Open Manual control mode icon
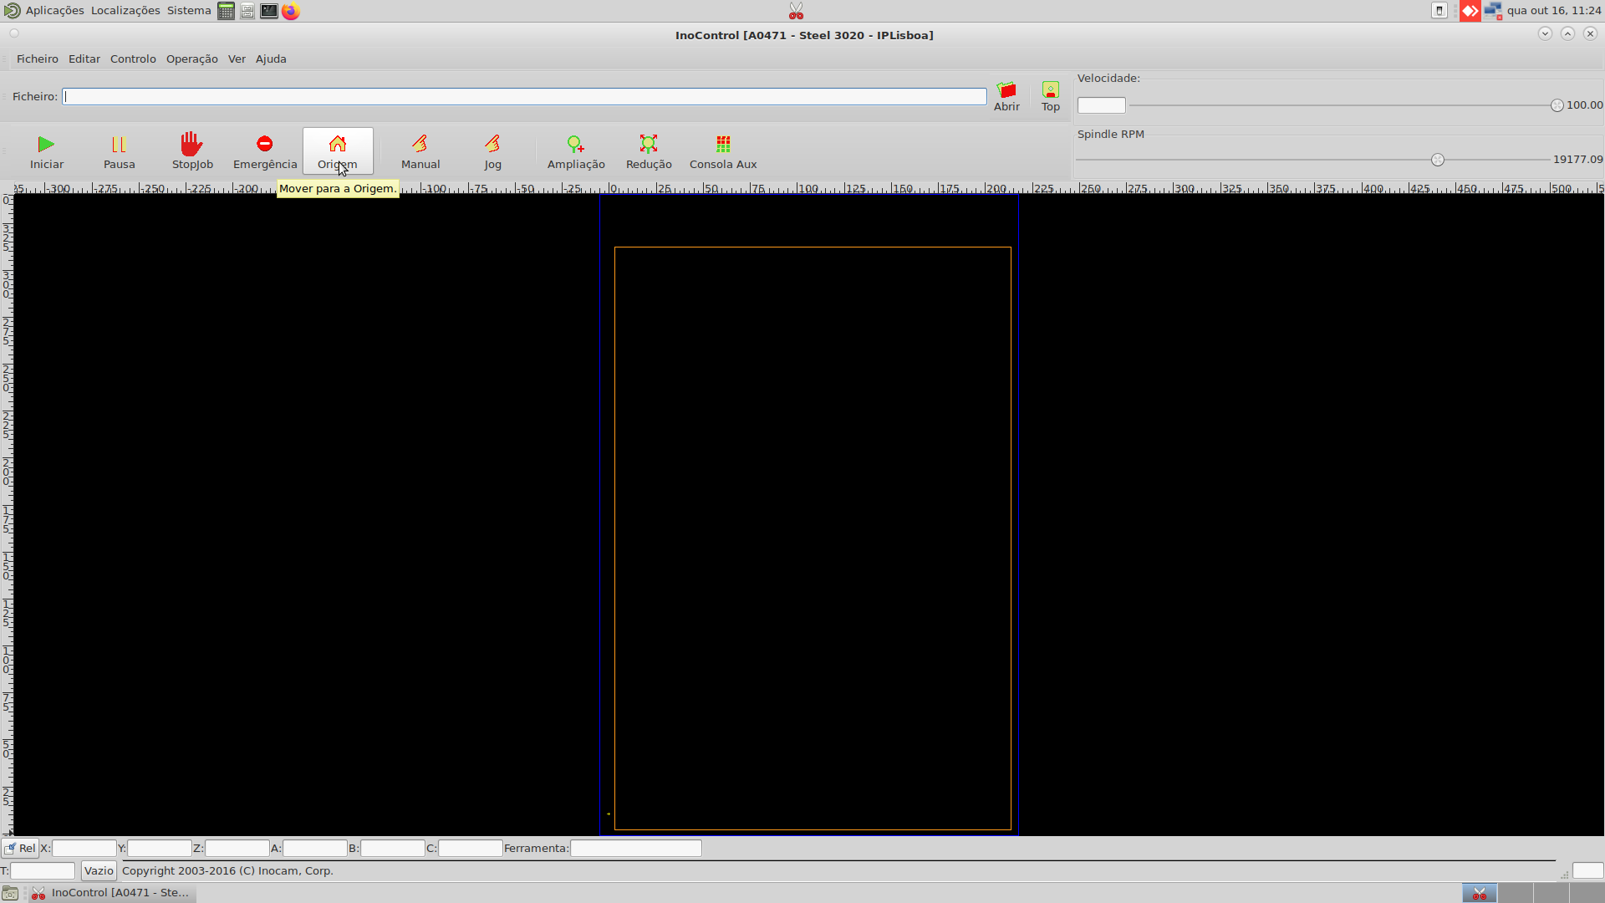 [x=420, y=144]
